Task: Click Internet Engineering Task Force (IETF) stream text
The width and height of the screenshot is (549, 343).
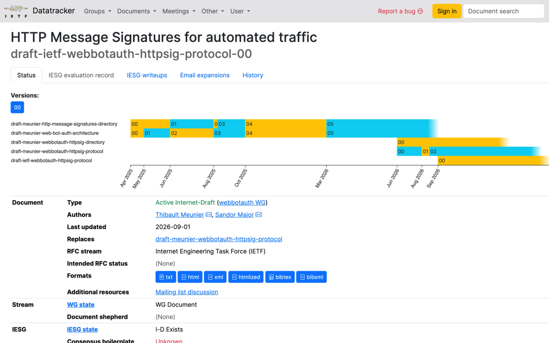Action: (x=210, y=252)
